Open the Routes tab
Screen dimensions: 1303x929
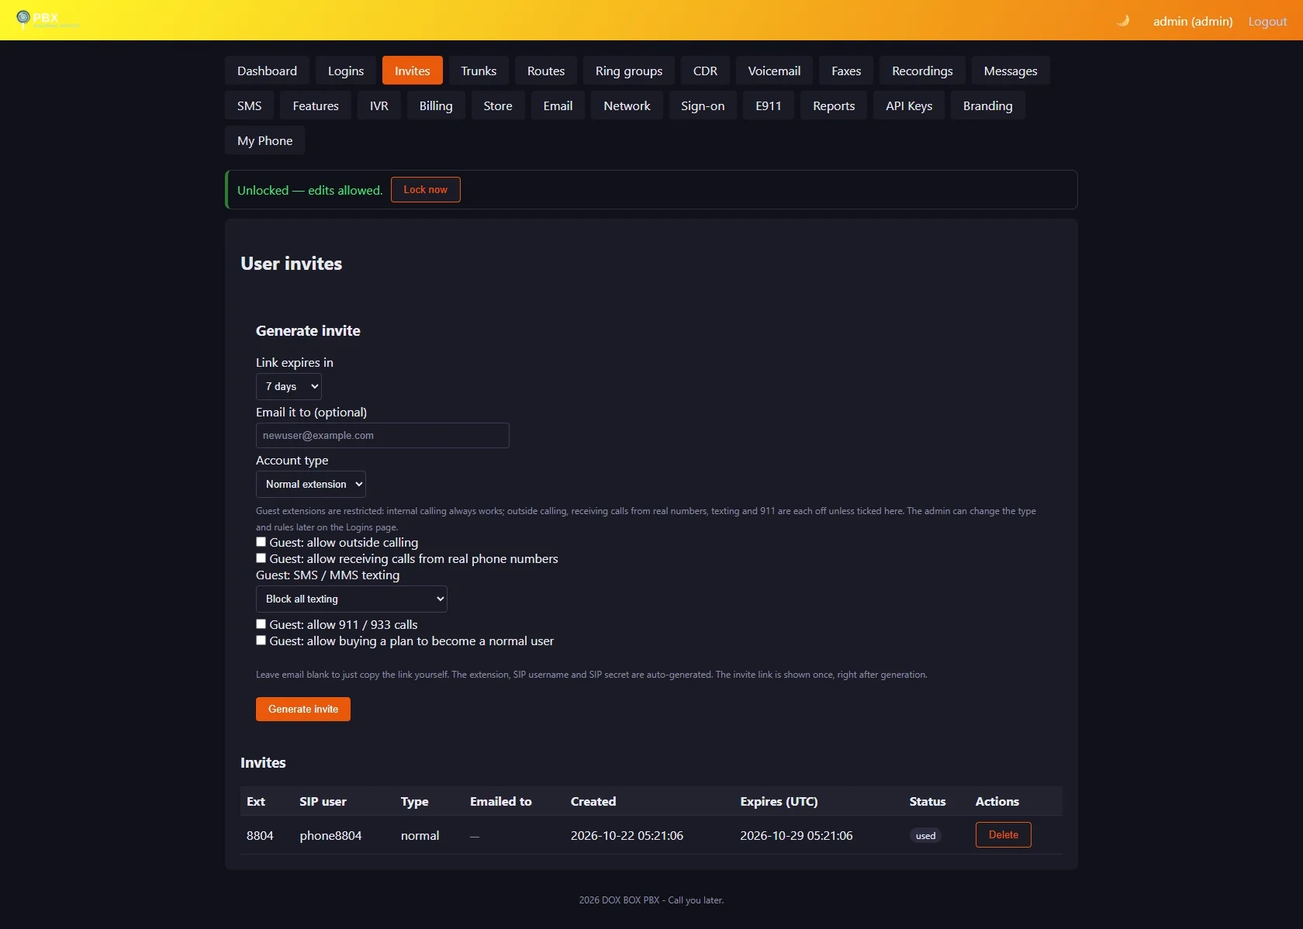pos(546,71)
